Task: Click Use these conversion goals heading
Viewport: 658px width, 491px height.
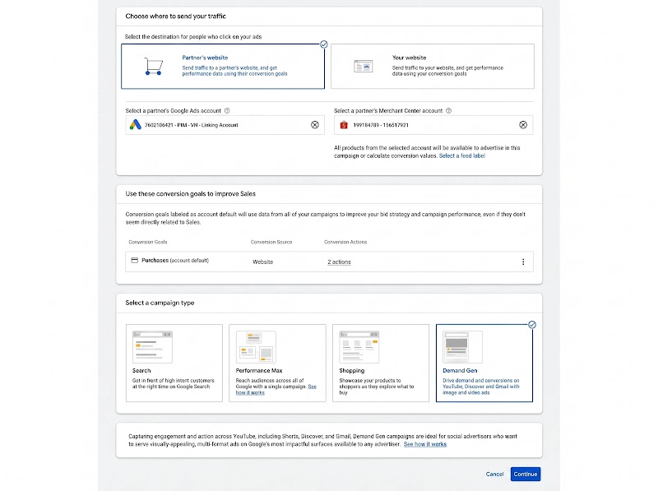Action: (191, 194)
